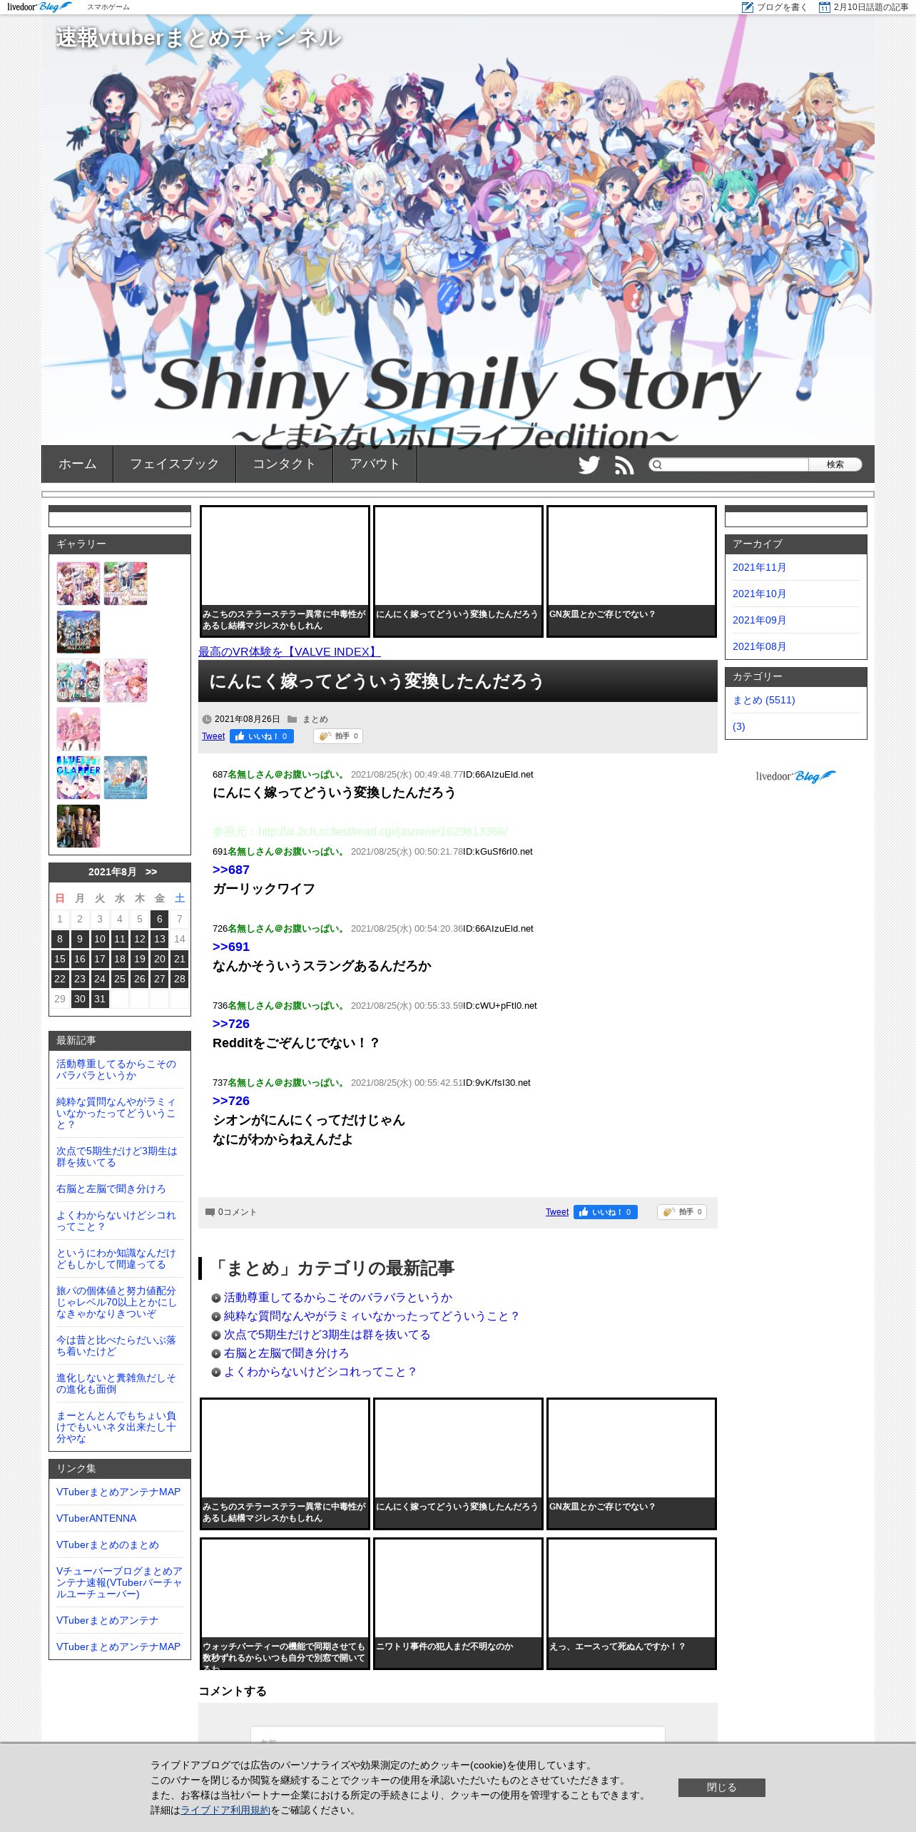916x1832 pixels.
Task: Open the 2021年08月 archive link
Action: tap(759, 646)
